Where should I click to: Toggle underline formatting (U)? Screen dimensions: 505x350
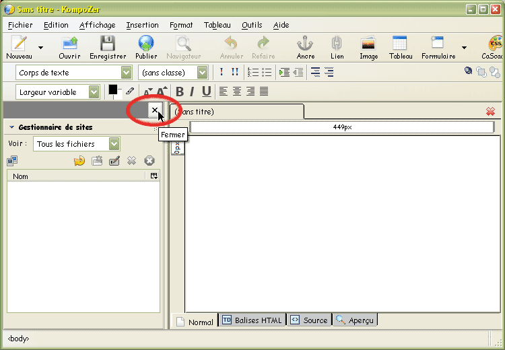[207, 92]
